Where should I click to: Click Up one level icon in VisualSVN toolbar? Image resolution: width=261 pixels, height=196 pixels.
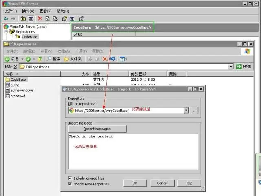coord(23,19)
